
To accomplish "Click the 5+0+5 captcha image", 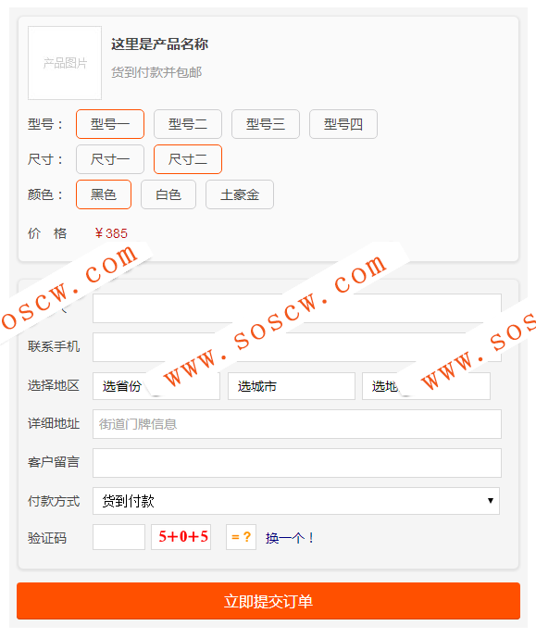I will 181,537.
